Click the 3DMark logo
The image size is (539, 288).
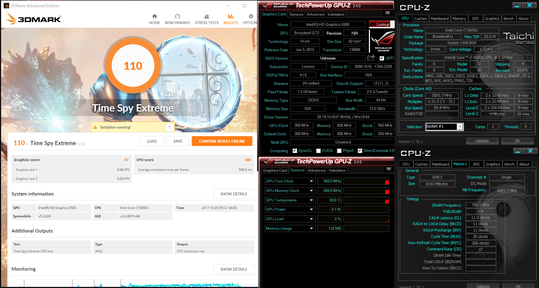[33, 19]
